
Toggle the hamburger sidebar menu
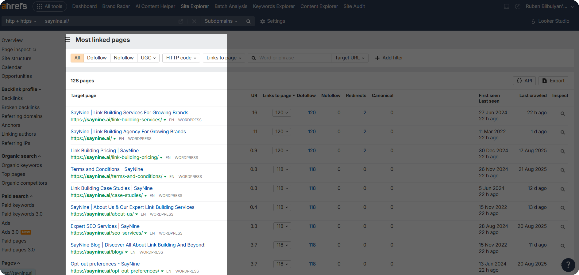pos(68,40)
